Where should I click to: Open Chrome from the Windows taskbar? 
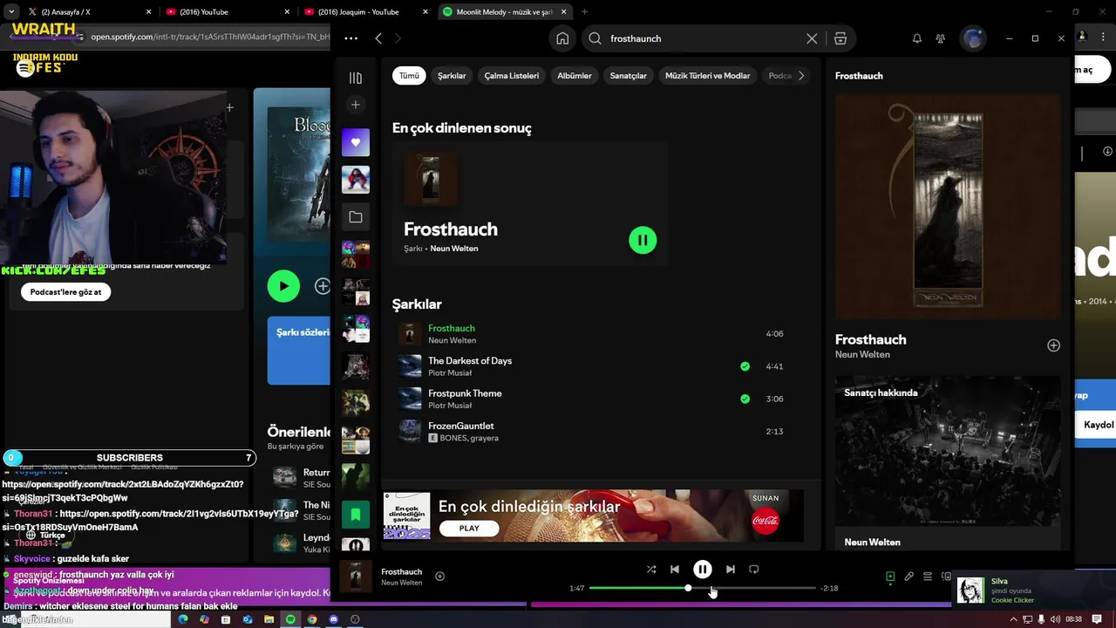click(312, 619)
